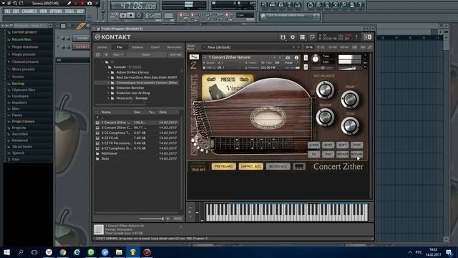Click the Import button in Files browser

(146, 54)
